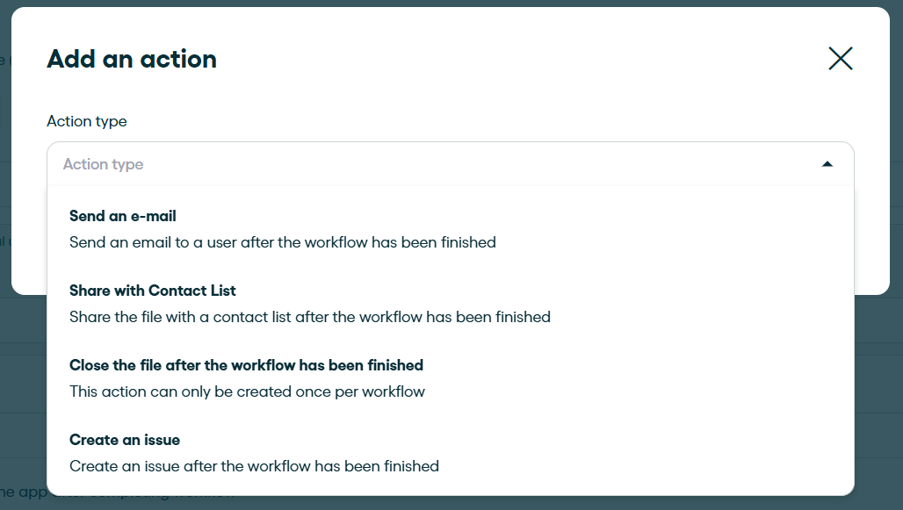Image resolution: width=903 pixels, height=510 pixels.
Task: Click 'Share the file with a contact list' text
Action: tap(310, 317)
